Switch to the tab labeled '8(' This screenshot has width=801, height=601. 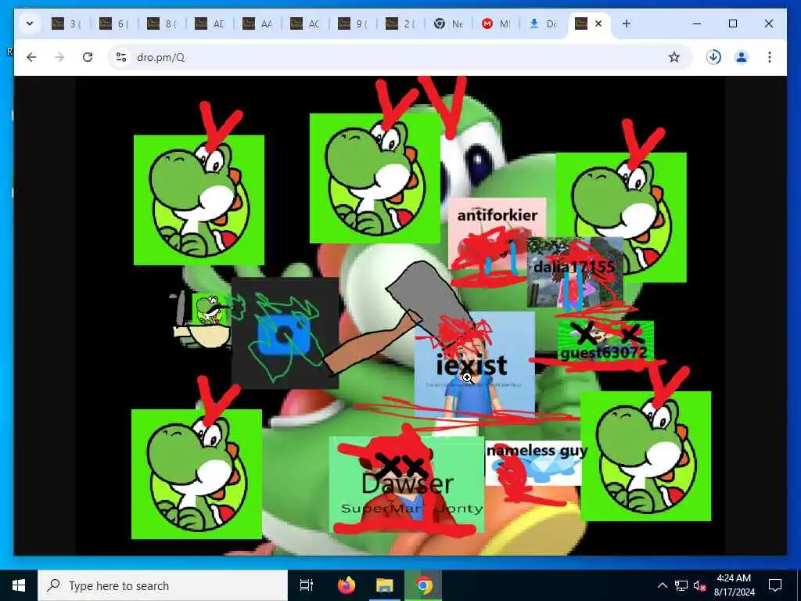pos(161,23)
